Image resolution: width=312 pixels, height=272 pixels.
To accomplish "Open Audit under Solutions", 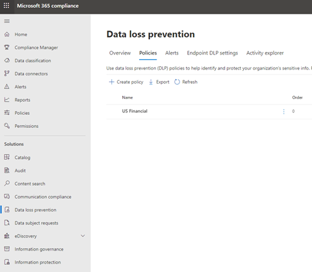I will [x=20, y=171].
